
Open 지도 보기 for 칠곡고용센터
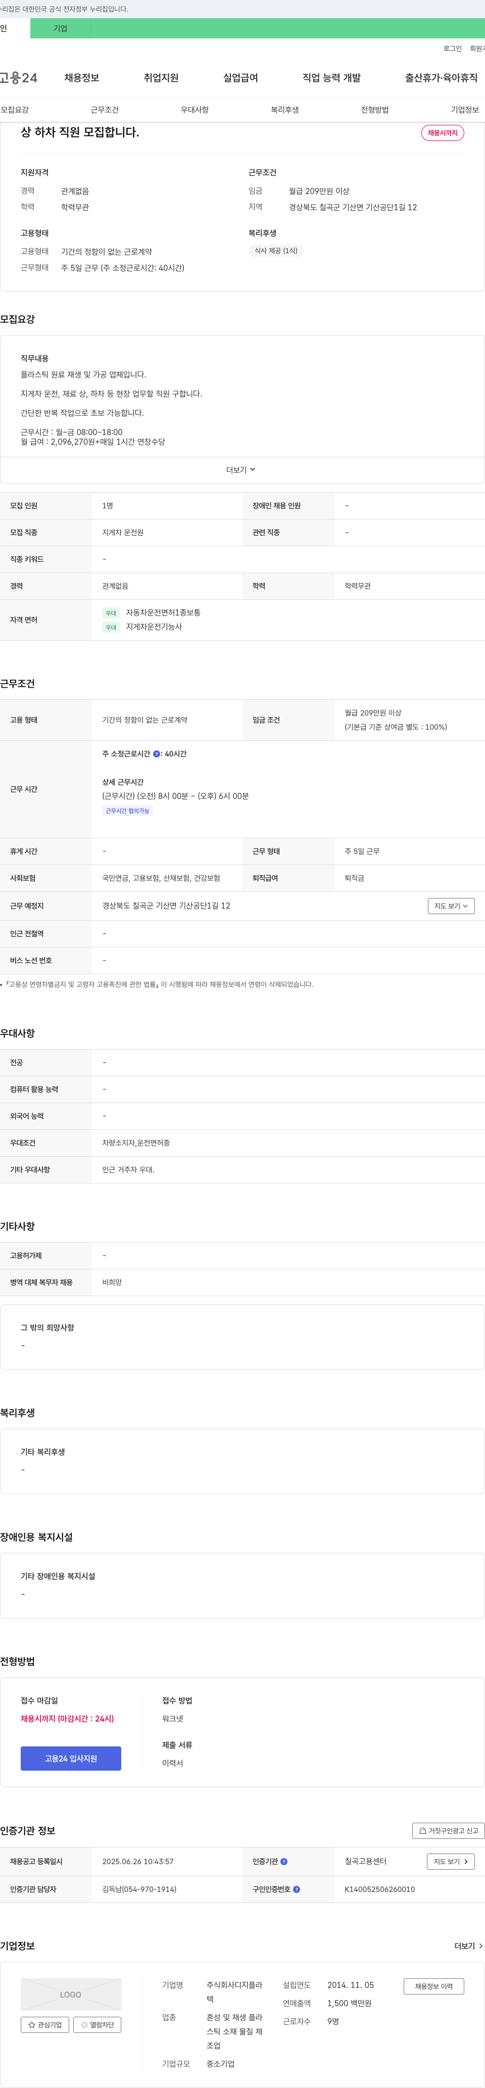click(450, 1861)
